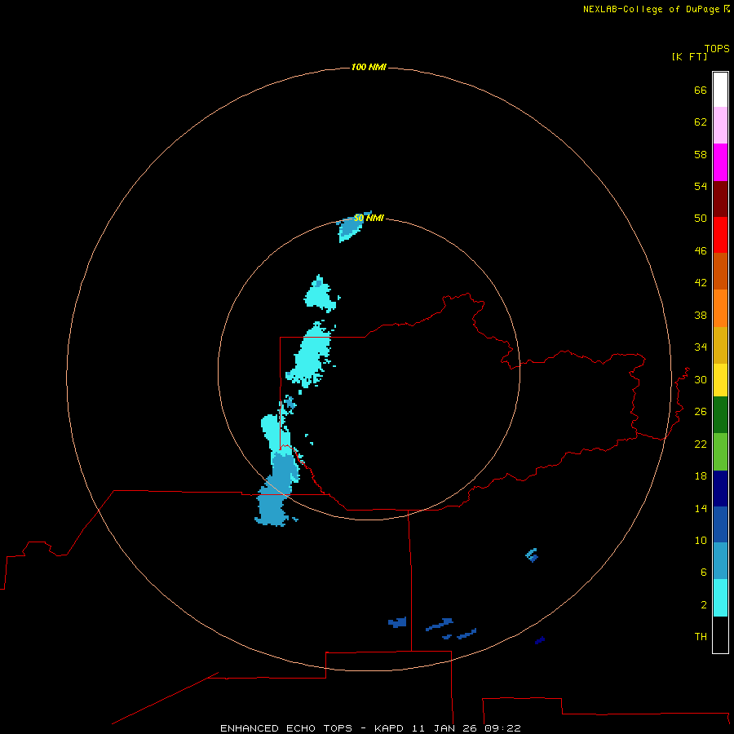Click the legend value 46
This screenshot has width=734, height=734.
coord(701,251)
